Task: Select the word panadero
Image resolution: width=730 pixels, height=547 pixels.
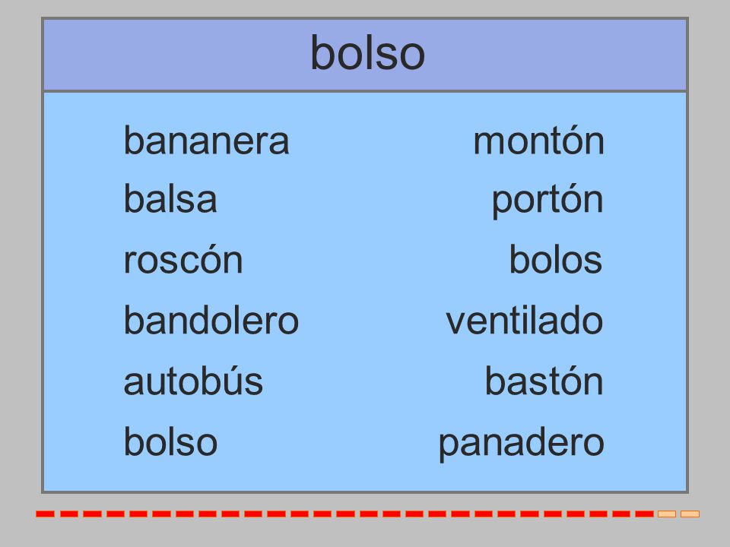Action: (x=522, y=444)
